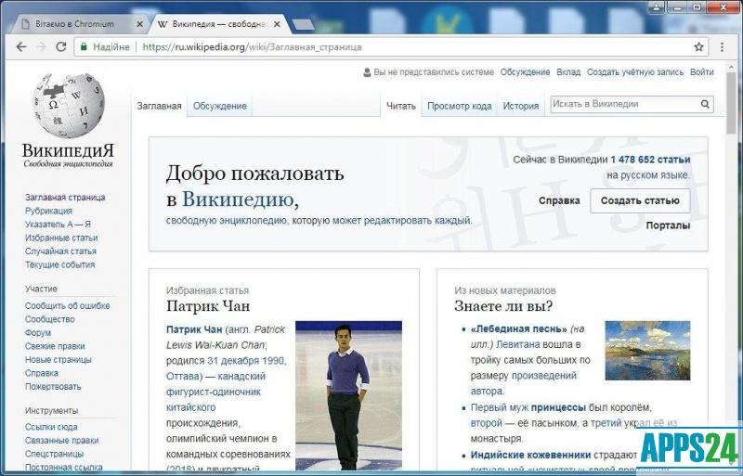The width and height of the screenshot is (743, 476).
Task: Click Сообщить об ошибке in sidebar
Action: coord(67,306)
